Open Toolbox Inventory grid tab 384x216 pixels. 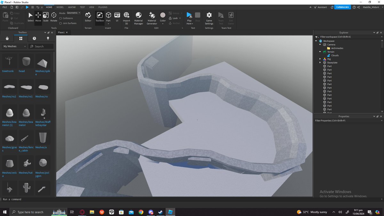(x=21, y=38)
